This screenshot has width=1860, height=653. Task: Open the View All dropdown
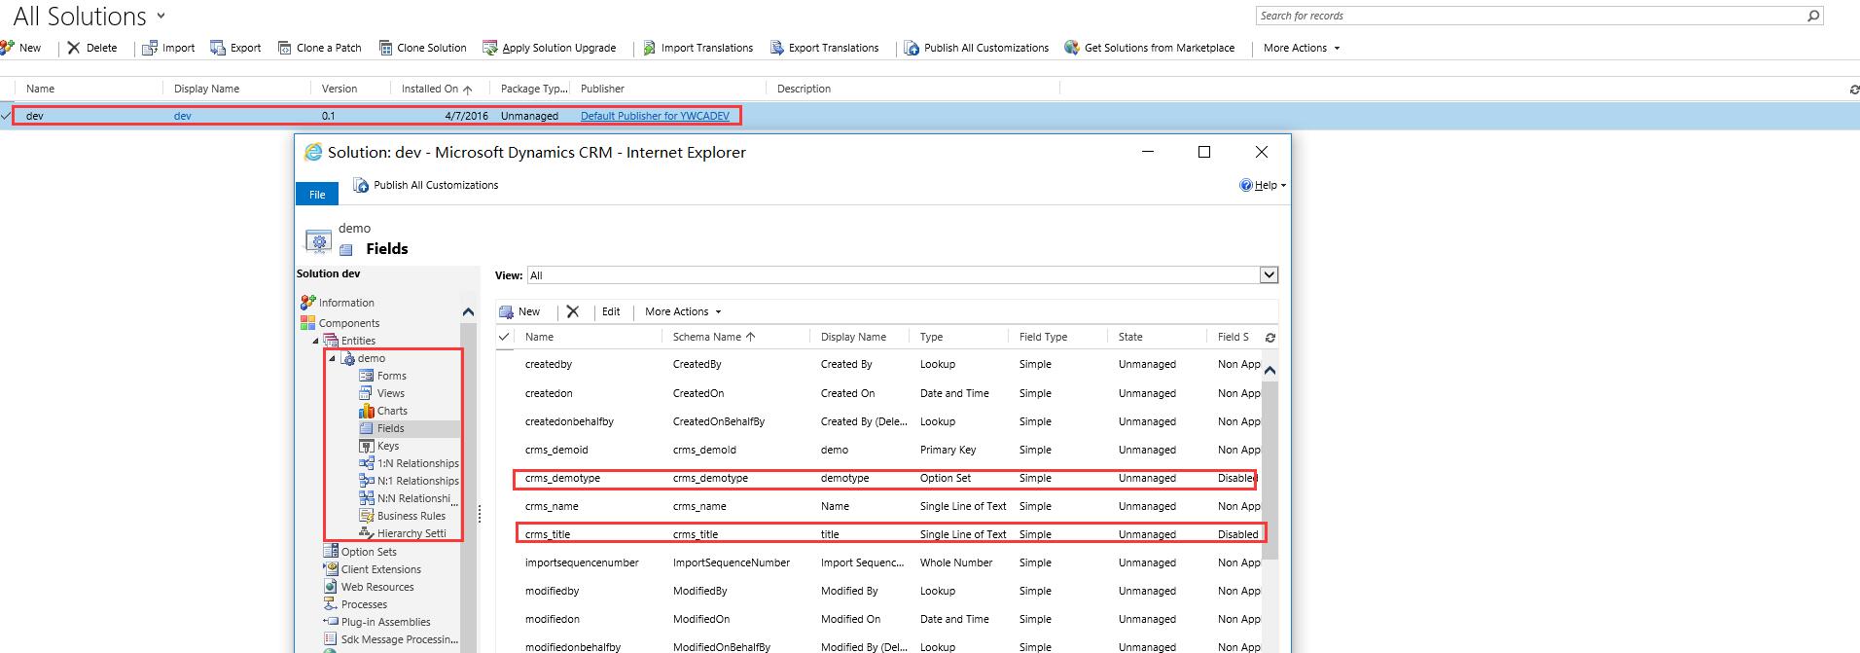coord(1269,275)
